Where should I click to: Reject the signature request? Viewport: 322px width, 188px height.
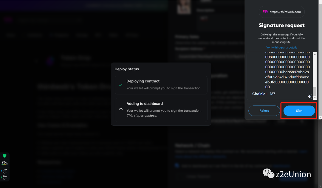[x=264, y=111]
